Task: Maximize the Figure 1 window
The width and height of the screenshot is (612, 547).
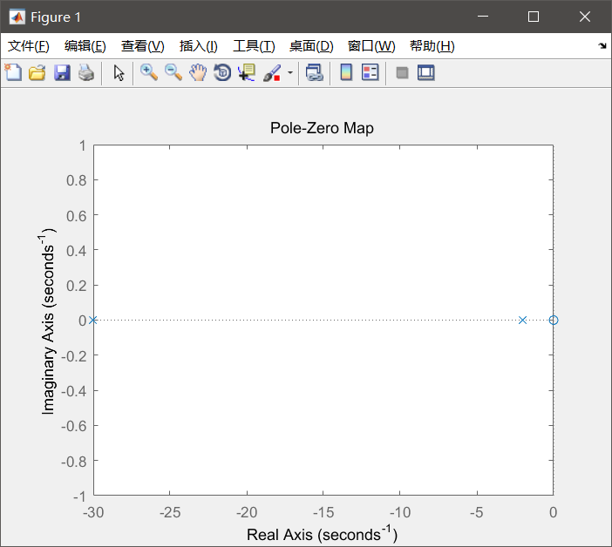Action: click(534, 17)
